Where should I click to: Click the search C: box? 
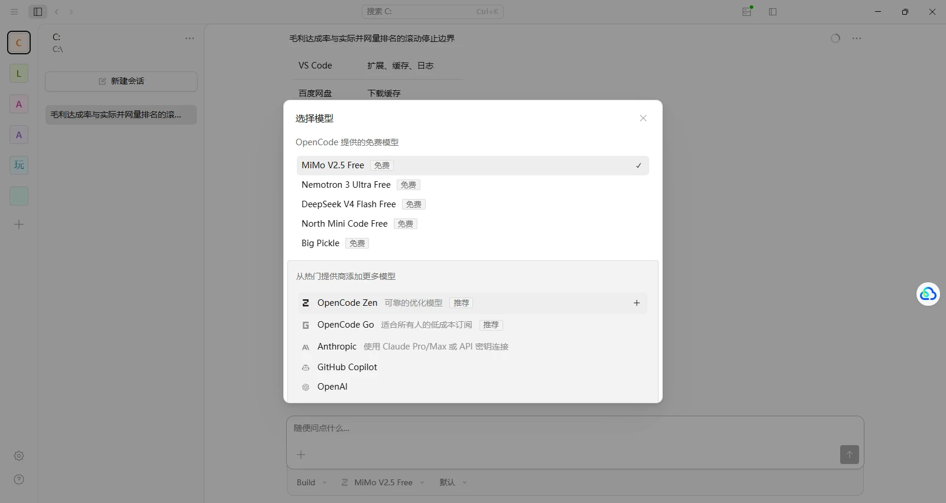(432, 11)
